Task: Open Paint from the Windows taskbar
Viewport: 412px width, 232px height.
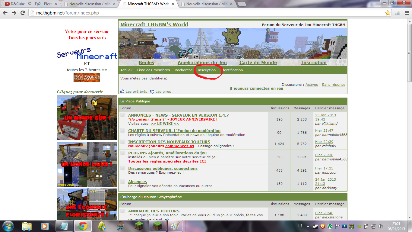Action: pyautogui.click(x=175, y=226)
